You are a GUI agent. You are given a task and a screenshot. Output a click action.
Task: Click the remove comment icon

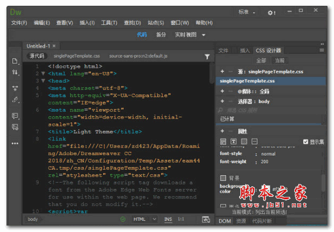pos(15,127)
